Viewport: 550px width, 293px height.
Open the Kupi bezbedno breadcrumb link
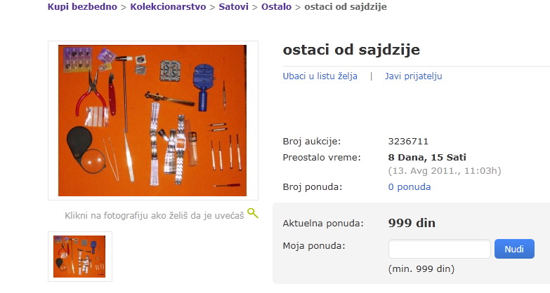coord(82,6)
